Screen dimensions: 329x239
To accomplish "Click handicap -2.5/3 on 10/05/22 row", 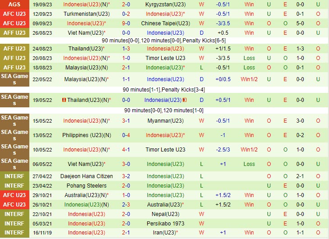I will [223, 150].
